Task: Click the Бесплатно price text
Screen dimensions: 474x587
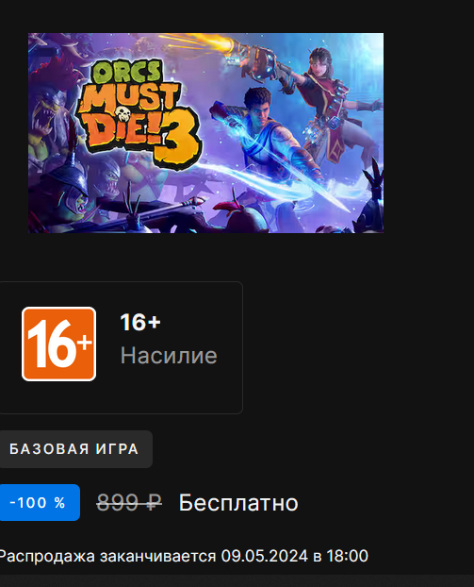Action: pyautogui.click(x=238, y=502)
